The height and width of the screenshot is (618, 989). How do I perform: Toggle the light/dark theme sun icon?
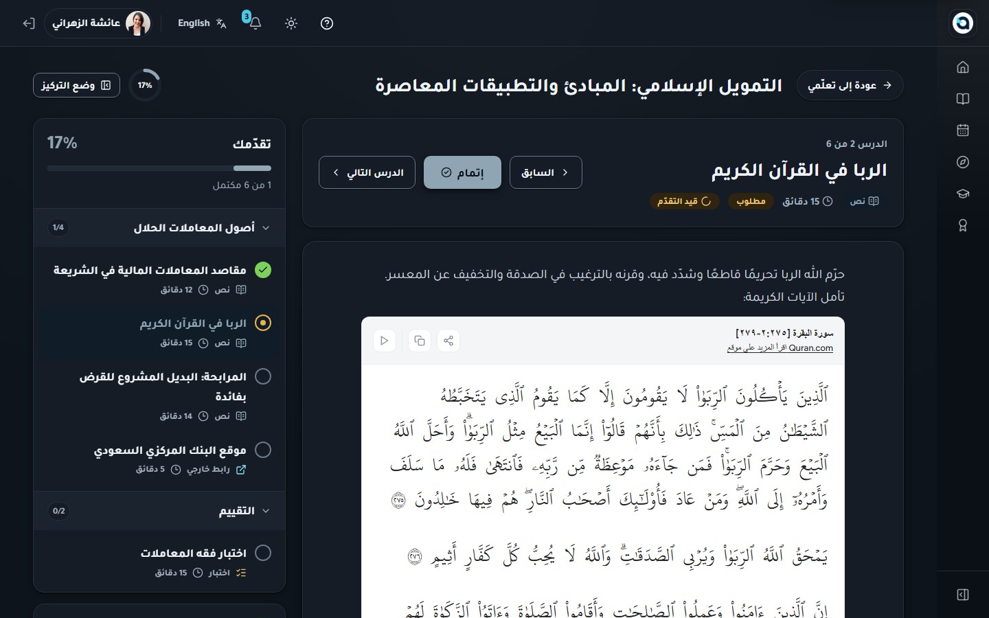pos(291,23)
